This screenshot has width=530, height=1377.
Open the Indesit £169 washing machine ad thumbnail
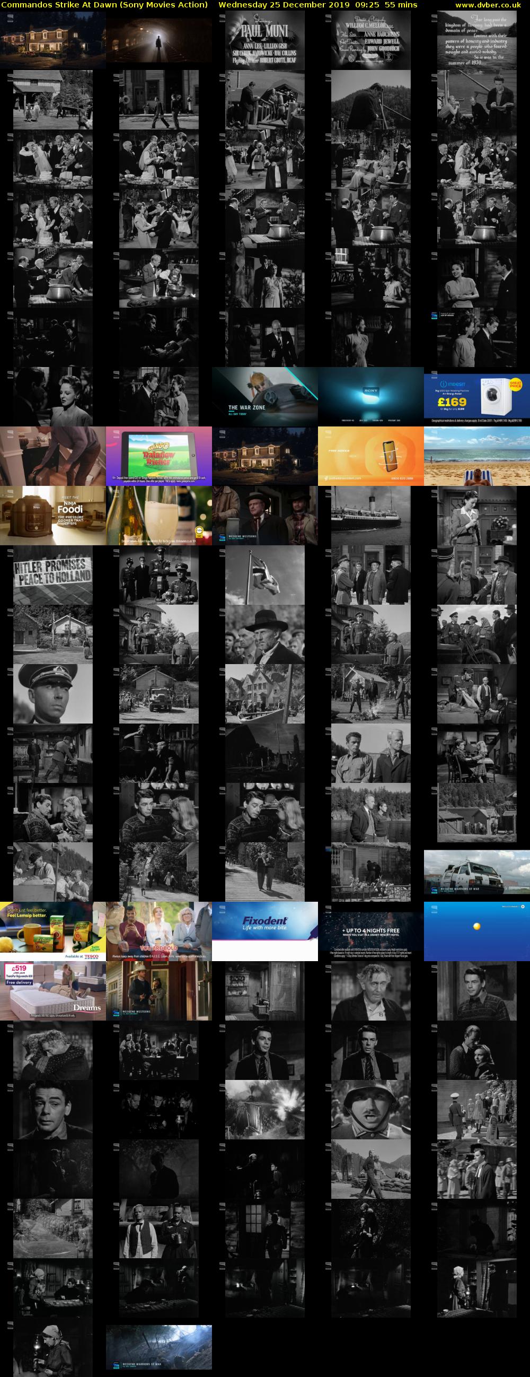pyautogui.click(x=477, y=397)
